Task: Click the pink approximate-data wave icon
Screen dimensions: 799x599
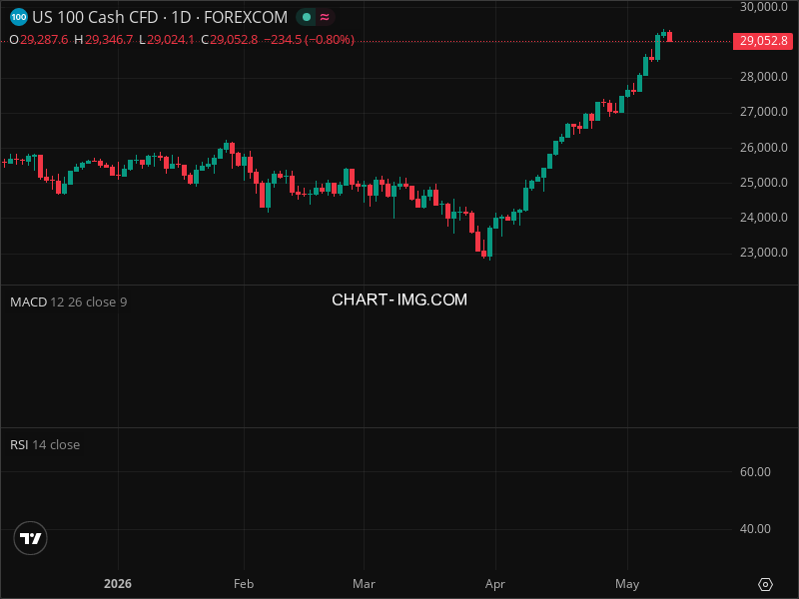Action: [x=325, y=17]
